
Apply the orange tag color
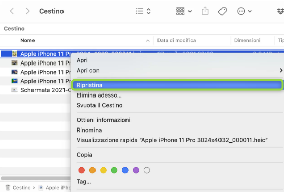[x=92, y=170]
